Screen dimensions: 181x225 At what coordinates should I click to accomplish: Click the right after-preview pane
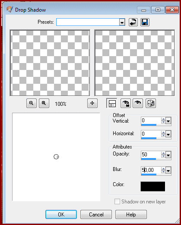(134, 63)
